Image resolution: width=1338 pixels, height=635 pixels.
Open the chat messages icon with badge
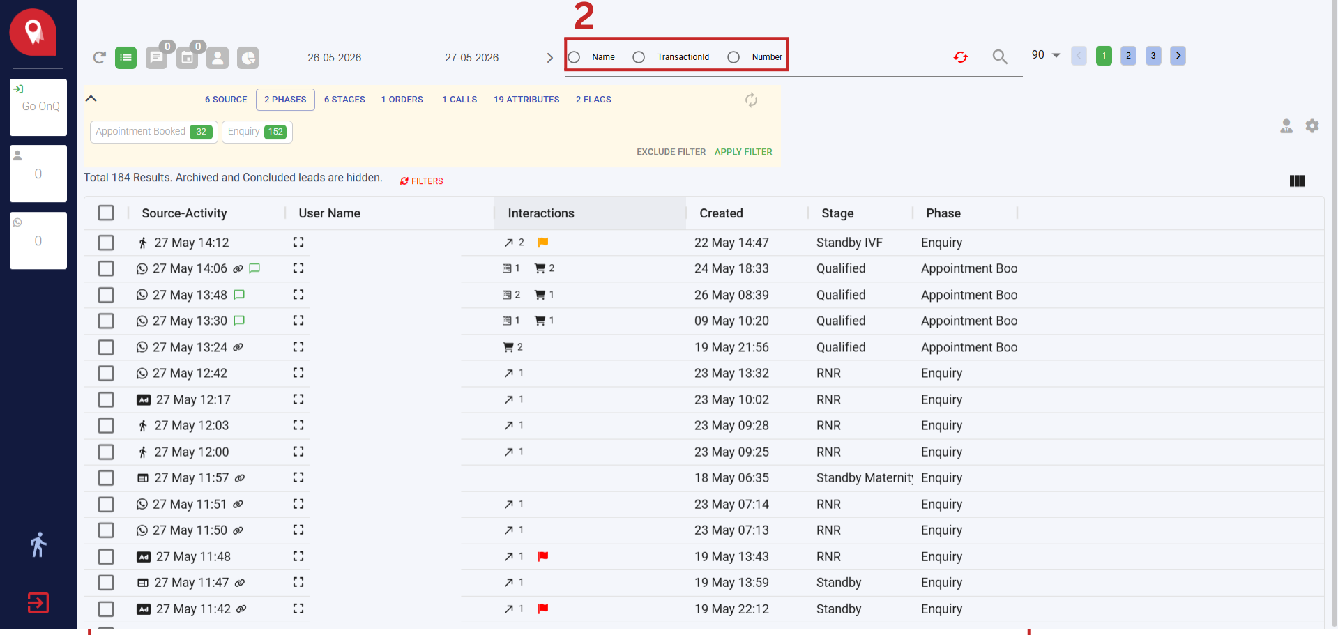157,57
